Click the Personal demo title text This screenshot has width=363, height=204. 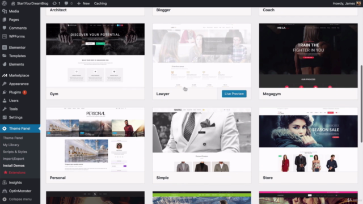click(x=58, y=177)
